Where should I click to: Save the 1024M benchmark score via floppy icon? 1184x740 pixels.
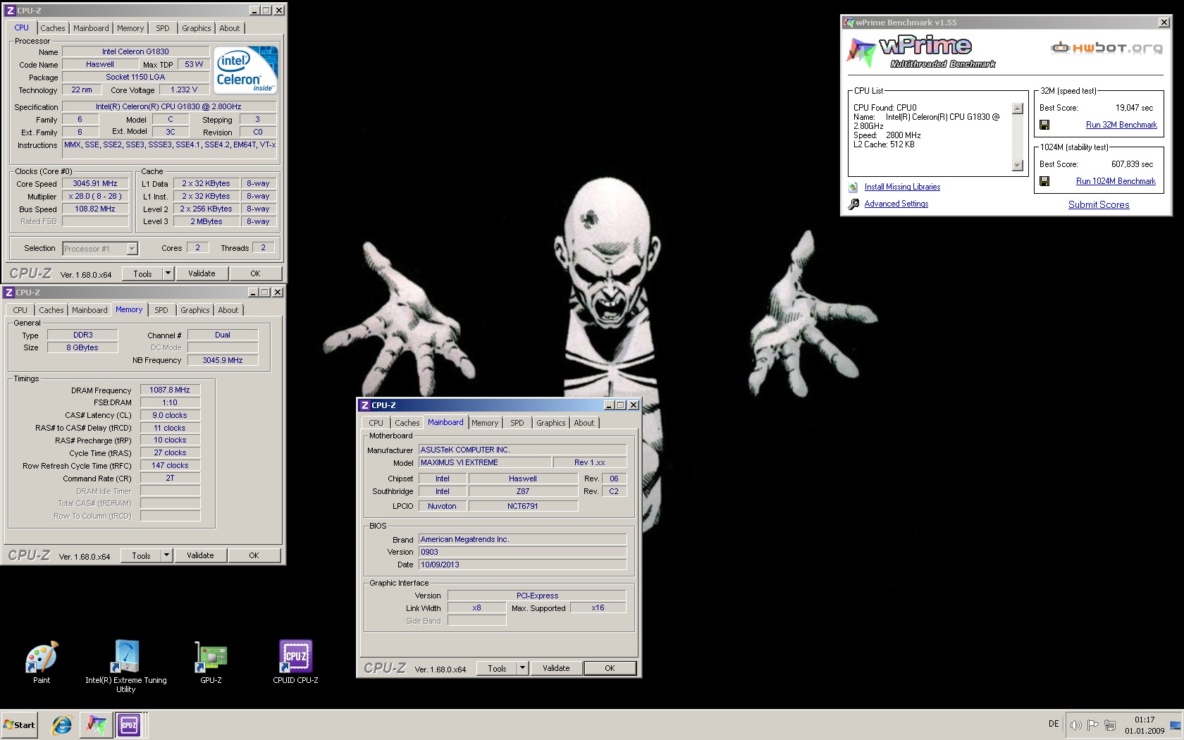coord(1044,181)
